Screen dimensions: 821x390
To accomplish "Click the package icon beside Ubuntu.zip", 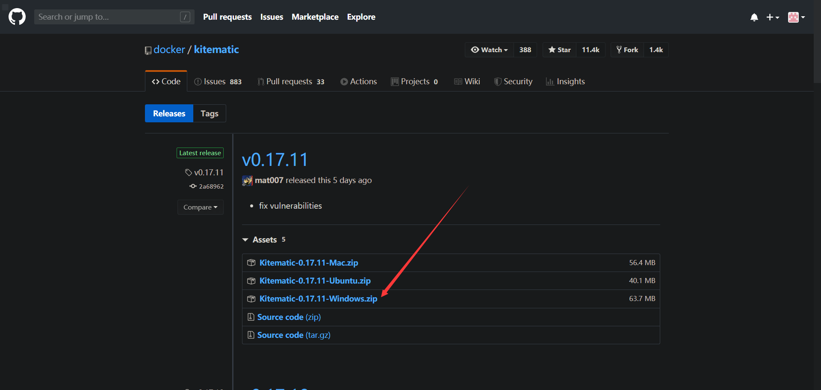I will click(251, 281).
